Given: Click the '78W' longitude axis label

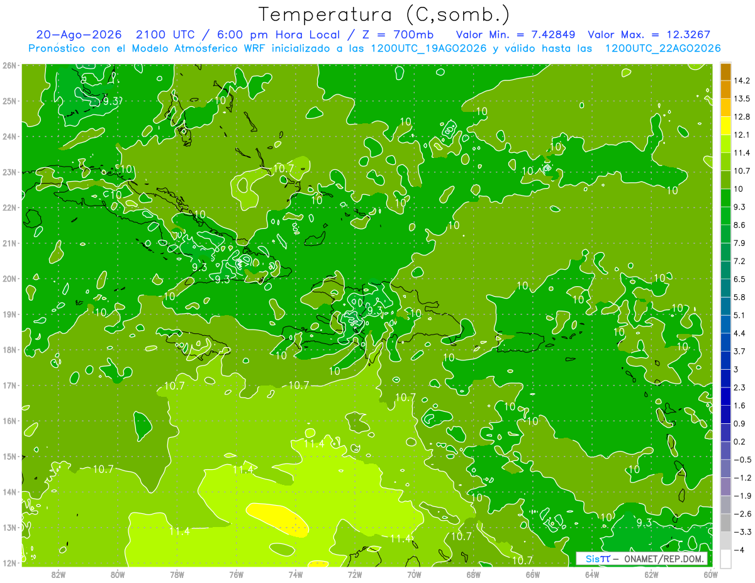Looking at the screenshot, I should tap(177, 574).
